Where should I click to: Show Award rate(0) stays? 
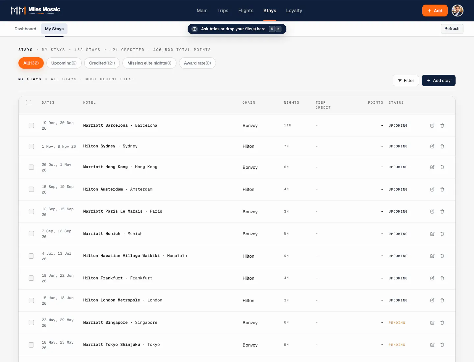[197, 63]
